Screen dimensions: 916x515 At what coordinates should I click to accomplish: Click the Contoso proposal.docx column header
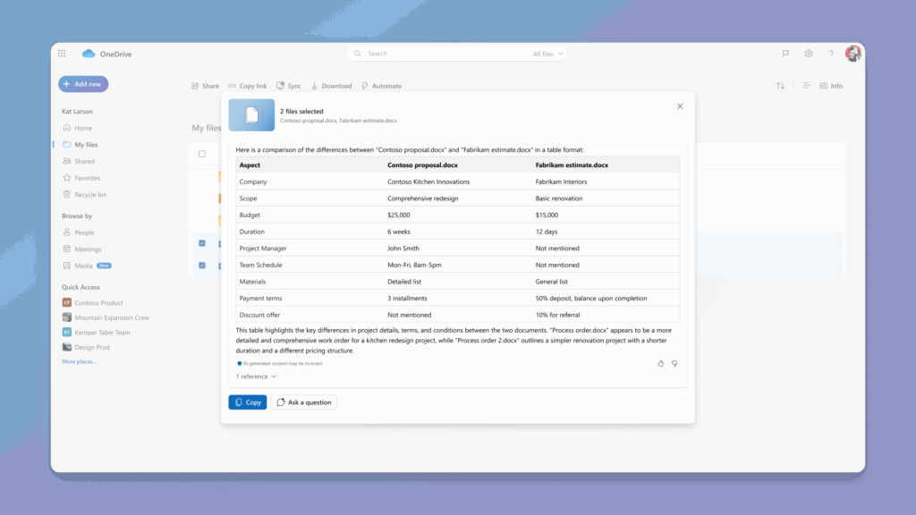(422, 165)
